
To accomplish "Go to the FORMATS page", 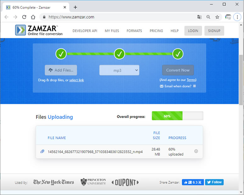I will [134, 31].
